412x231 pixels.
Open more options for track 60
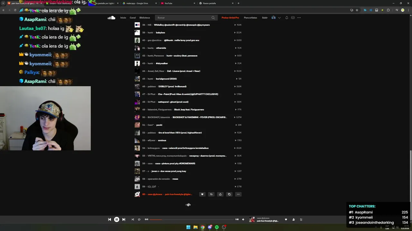click(238, 194)
